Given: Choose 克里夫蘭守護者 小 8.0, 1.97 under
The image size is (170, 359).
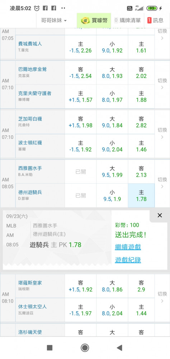Looking at the screenshot, I should (112, 97).
